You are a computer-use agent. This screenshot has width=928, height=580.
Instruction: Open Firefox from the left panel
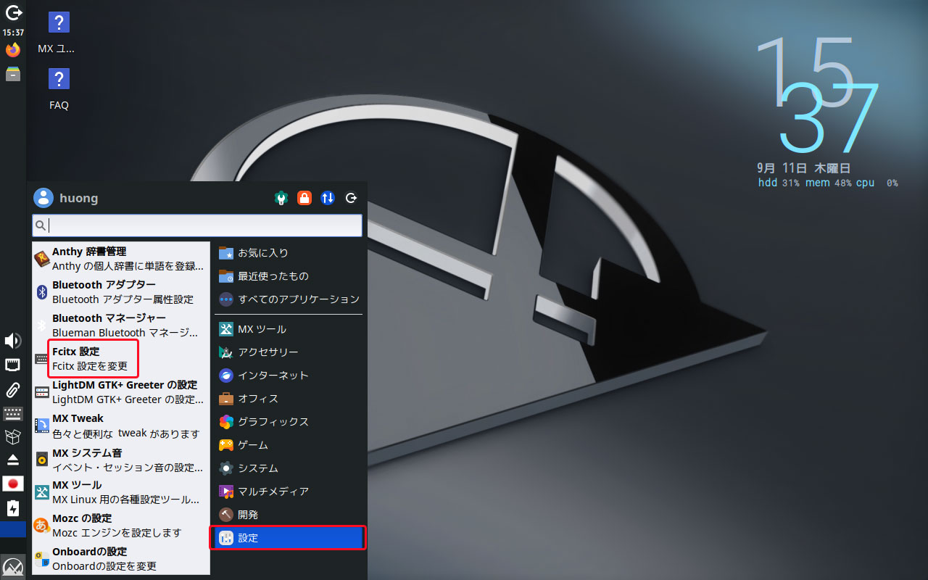[x=13, y=50]
